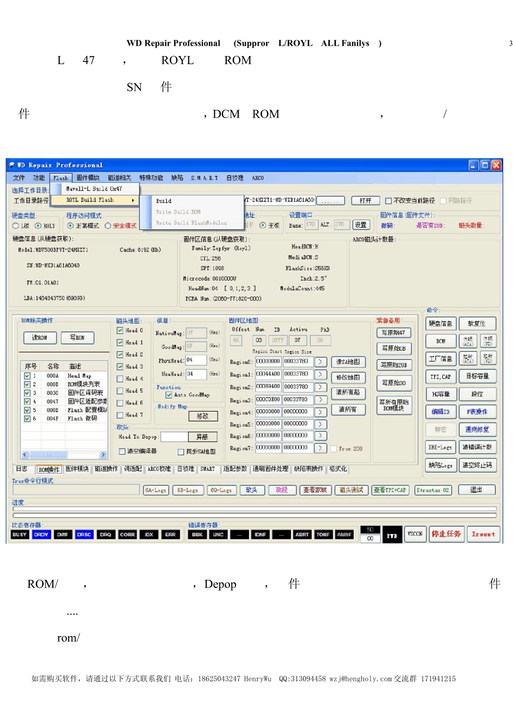
Task: Click the Region2 arrow button
Action: [320, 387]
